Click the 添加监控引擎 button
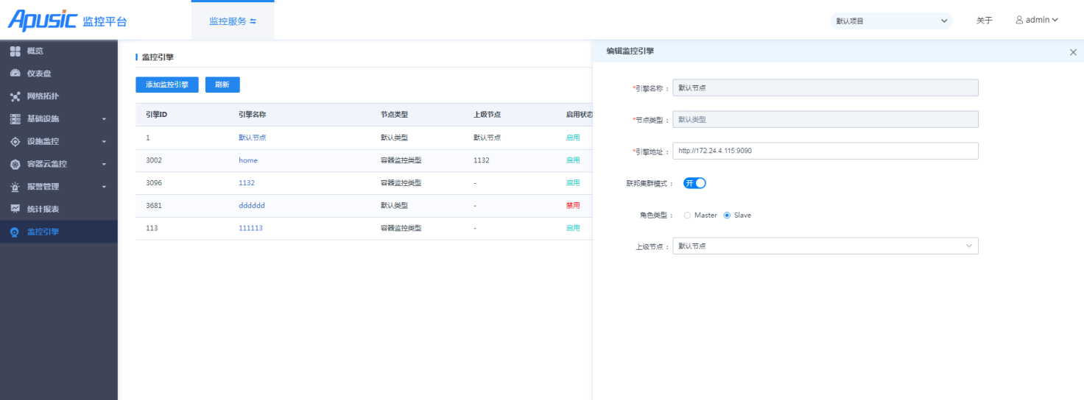This screenshot has width=1084, height=400. (x=167, y=85)
